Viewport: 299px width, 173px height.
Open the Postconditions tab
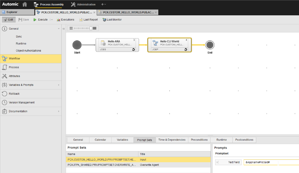pos(244,140)
